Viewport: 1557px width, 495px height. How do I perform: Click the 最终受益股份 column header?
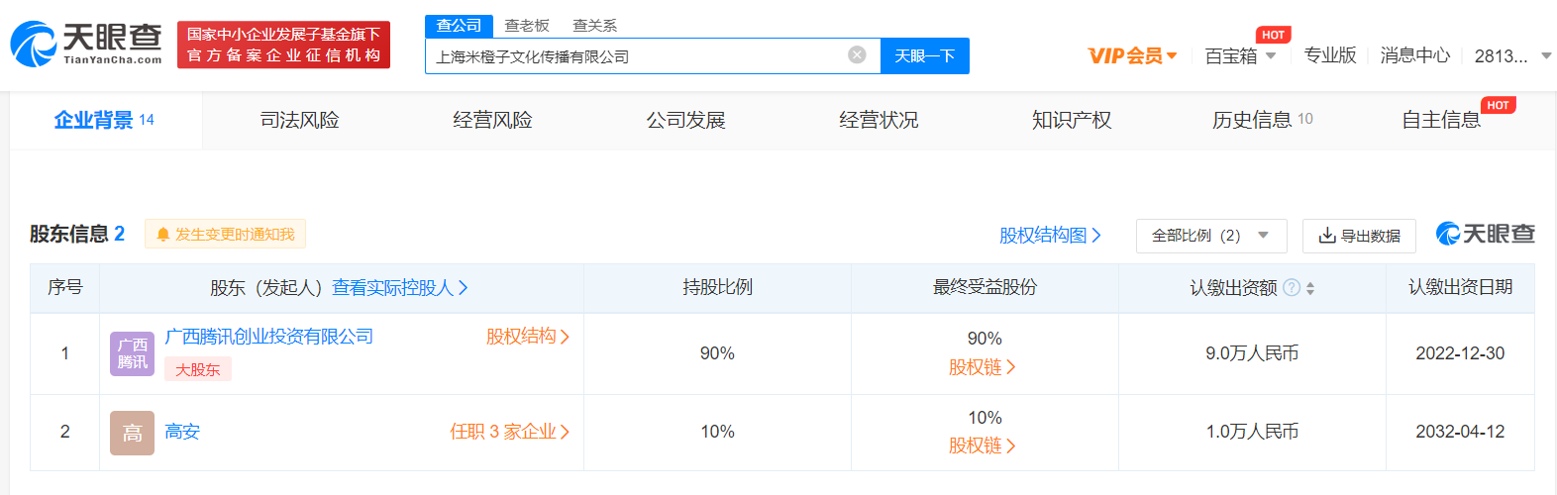[985, 287]
